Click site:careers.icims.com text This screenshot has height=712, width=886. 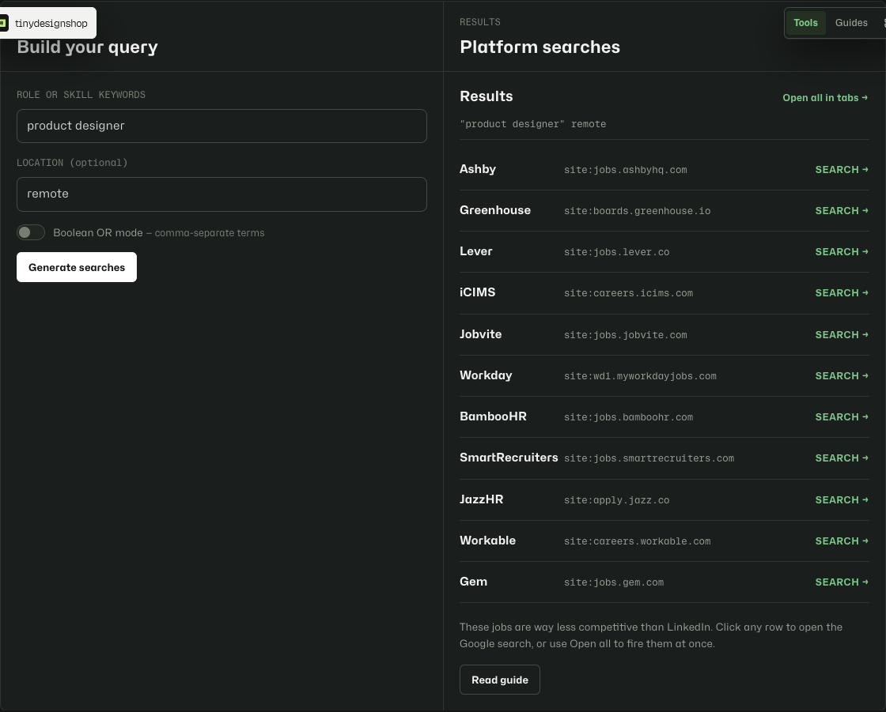628,294
